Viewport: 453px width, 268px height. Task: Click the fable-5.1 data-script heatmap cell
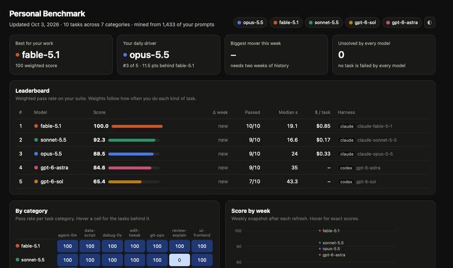(90, 246)
